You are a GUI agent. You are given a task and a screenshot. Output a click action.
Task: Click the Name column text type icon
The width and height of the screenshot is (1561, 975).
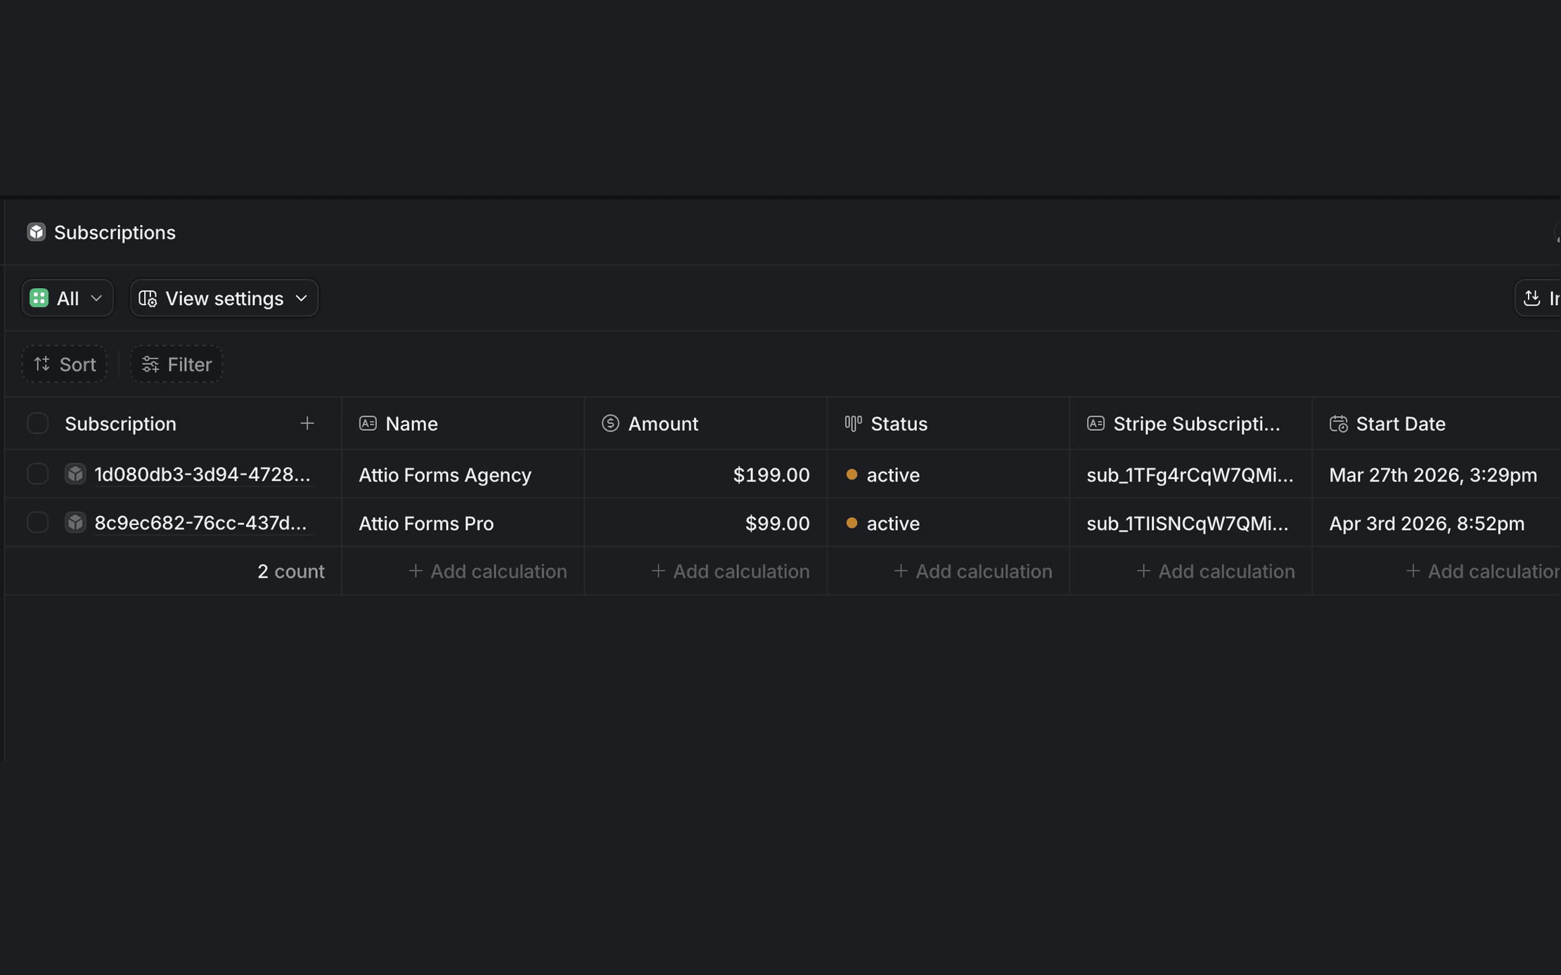[x=368, y=423]
